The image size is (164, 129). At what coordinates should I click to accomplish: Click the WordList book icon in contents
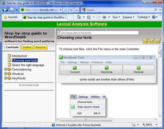[9, 74]
